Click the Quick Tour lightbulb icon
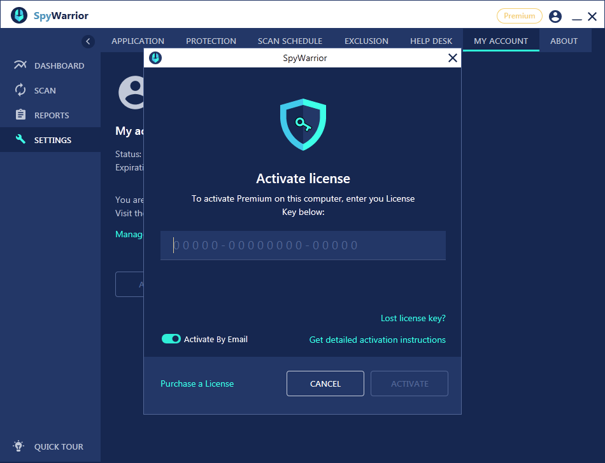Viewport: 605px width, 463px height. coord(18,446)
